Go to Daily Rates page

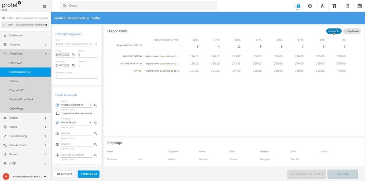click(x=16, y=109)
